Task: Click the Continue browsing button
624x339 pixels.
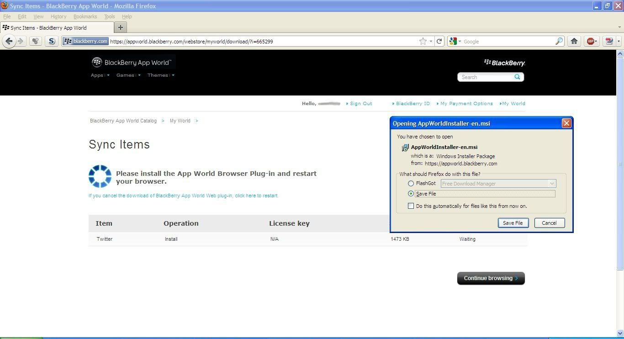Action: click(x=491, y=278)
